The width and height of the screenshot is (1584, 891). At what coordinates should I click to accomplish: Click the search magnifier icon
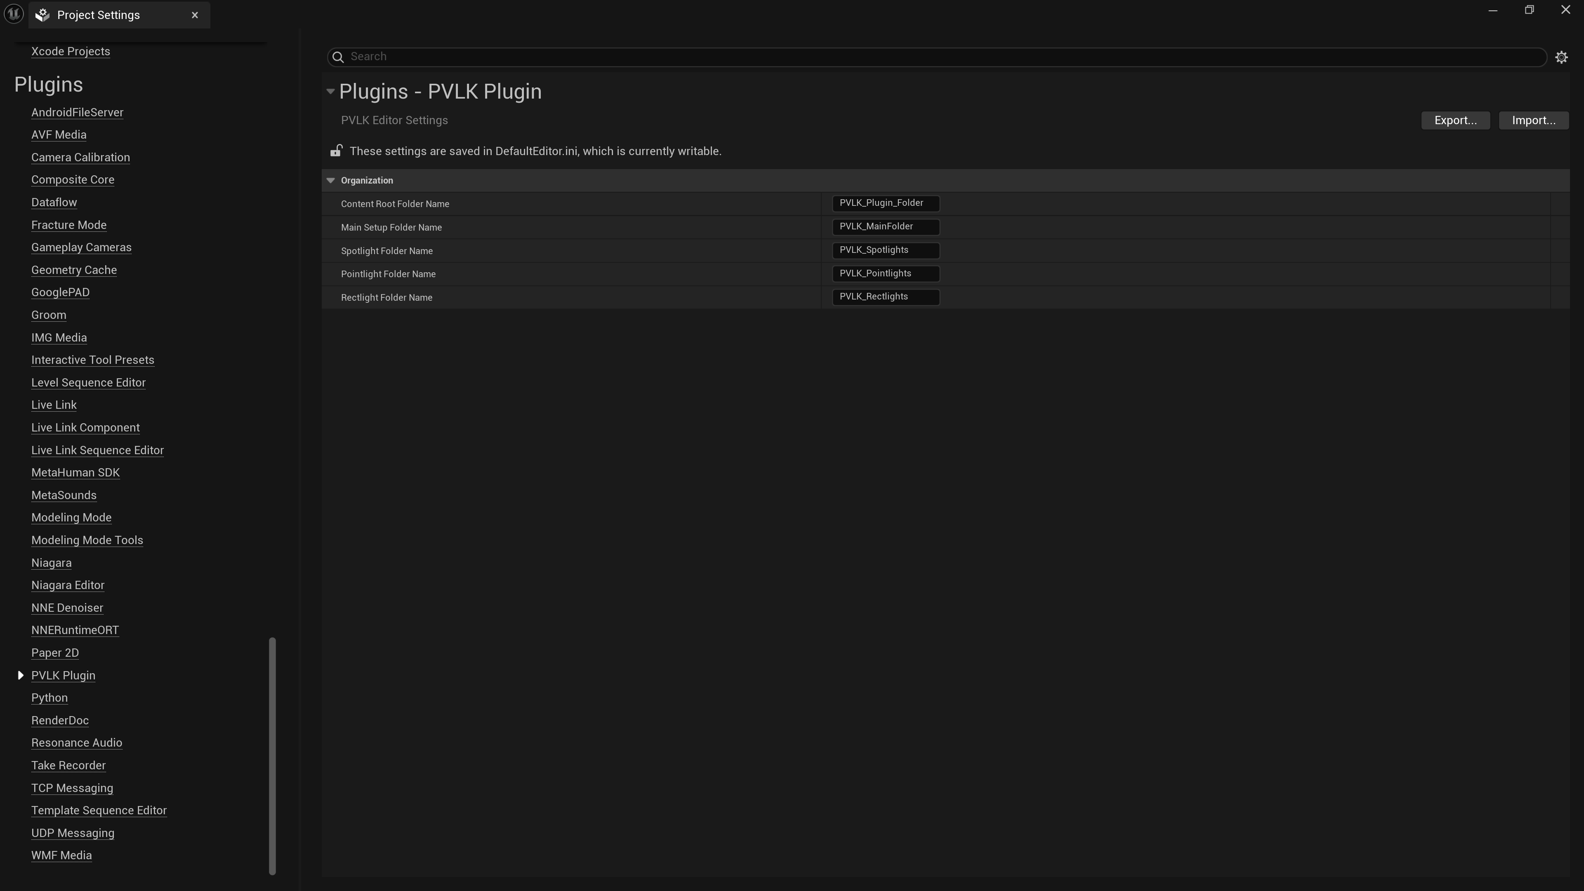coord(337,57)
